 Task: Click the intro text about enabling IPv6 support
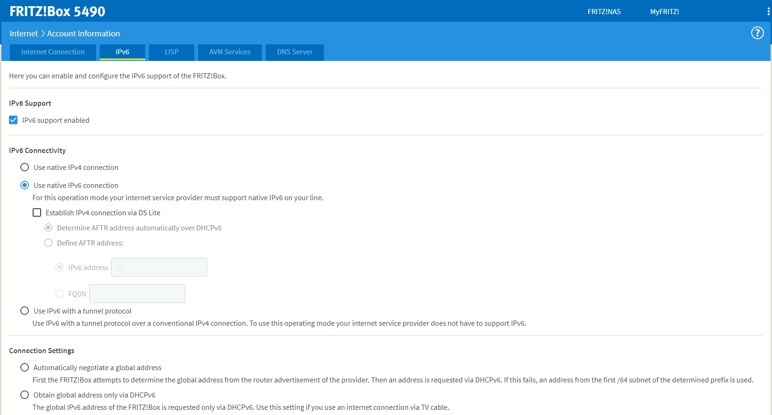118,76
